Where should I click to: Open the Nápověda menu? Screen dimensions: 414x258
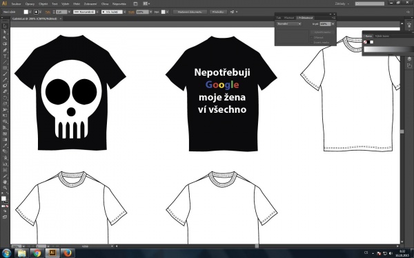(119, 4)
